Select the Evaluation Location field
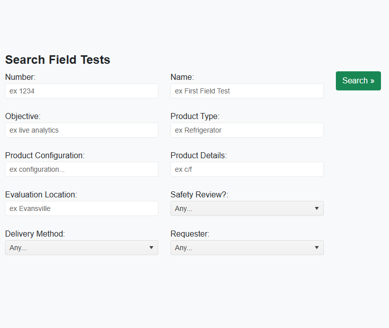 [82, 208]
